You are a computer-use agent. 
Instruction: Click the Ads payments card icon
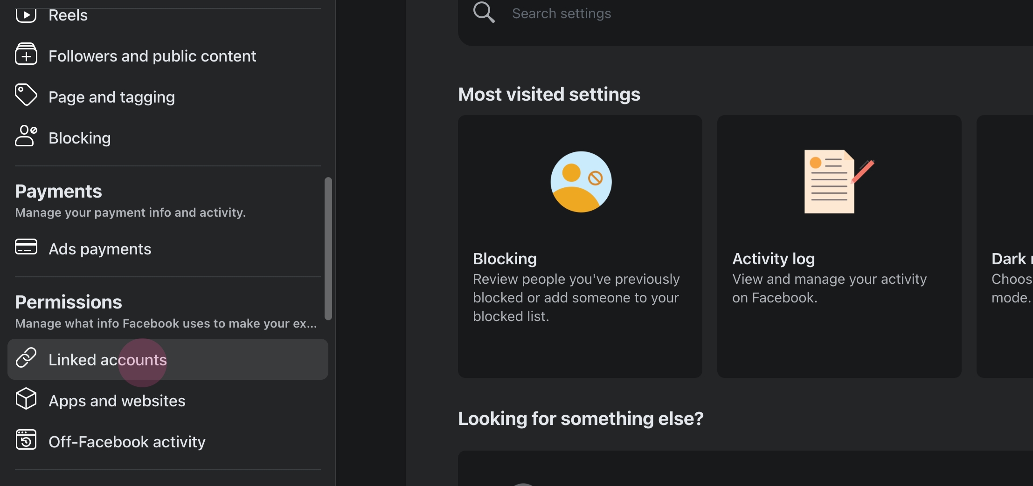pyautogui.click(x=26, y=247)
